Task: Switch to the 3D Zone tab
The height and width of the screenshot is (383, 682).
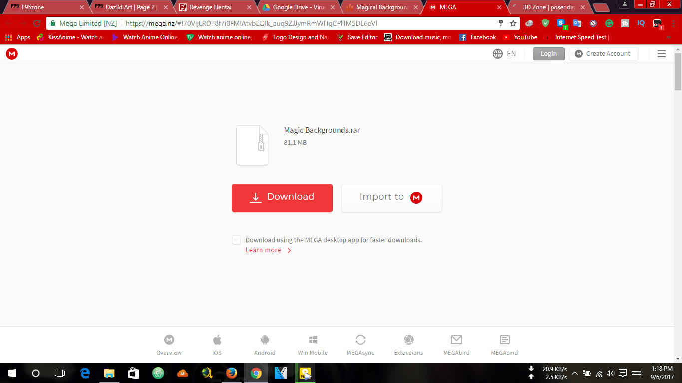Action: pyautogui.click(x=549, y=7)
